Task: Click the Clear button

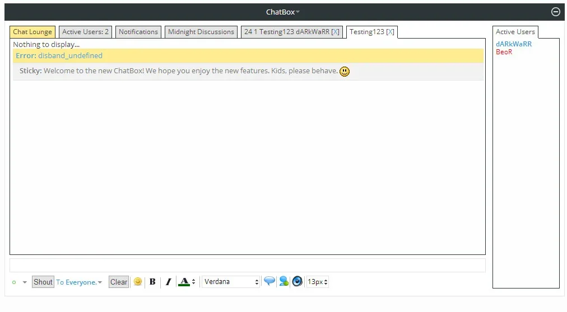Action: coord(119,282)
